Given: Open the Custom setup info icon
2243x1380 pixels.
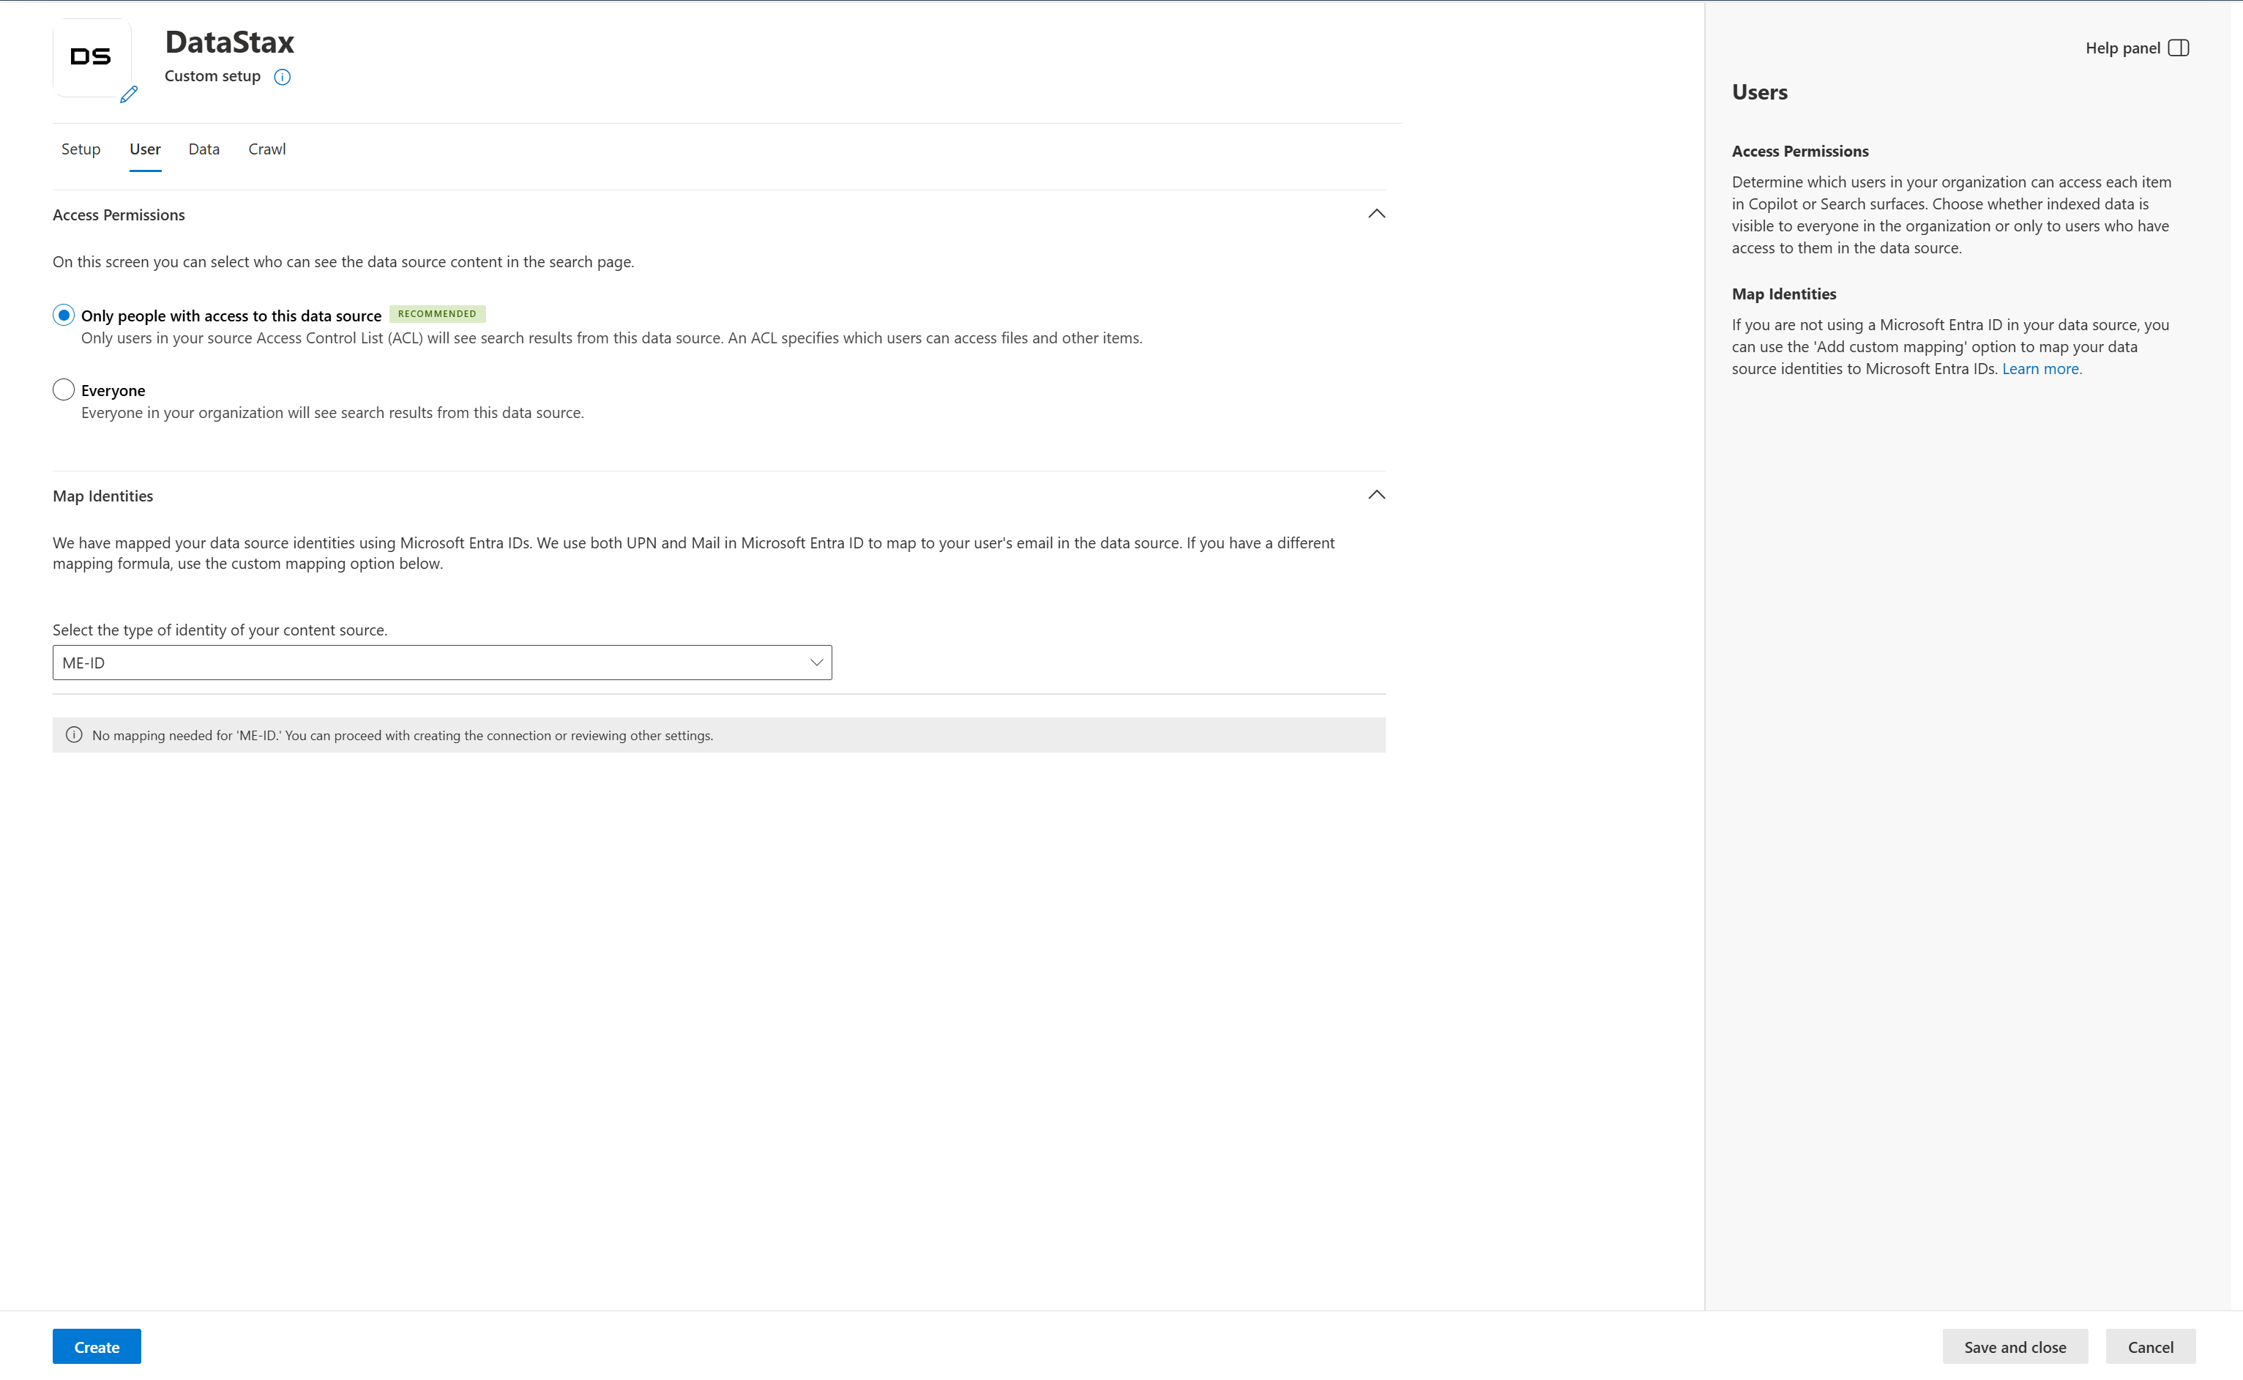Looking at the screenshot, I should point(283,77).
